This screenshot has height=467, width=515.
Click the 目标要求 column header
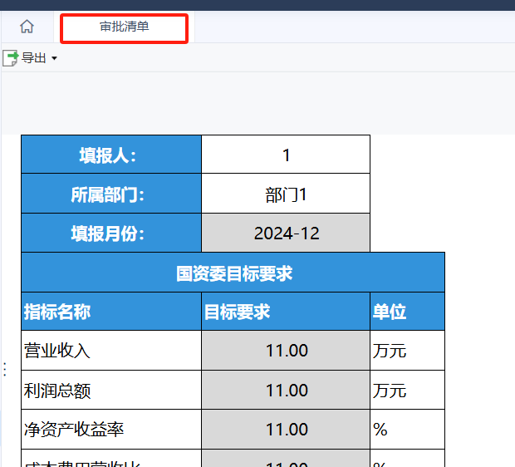[x=286, y=312]
